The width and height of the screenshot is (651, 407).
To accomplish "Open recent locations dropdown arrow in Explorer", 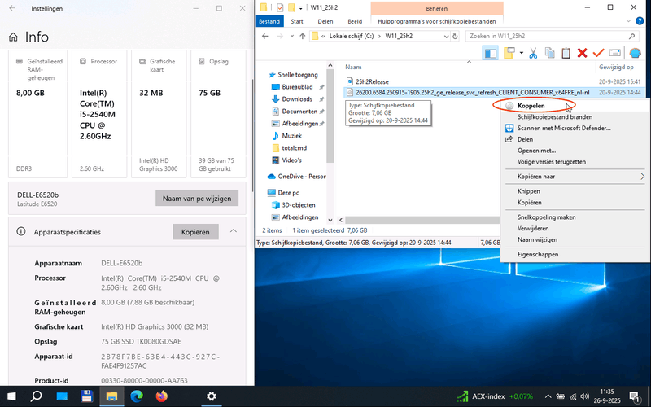I will [x=292, y=36].
